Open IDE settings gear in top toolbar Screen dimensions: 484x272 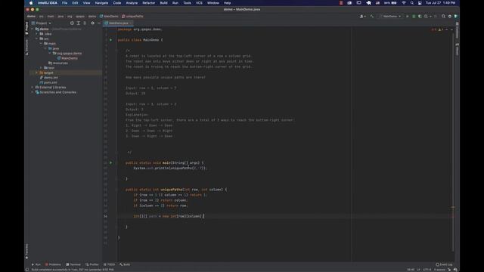click(x=450, y=17)
